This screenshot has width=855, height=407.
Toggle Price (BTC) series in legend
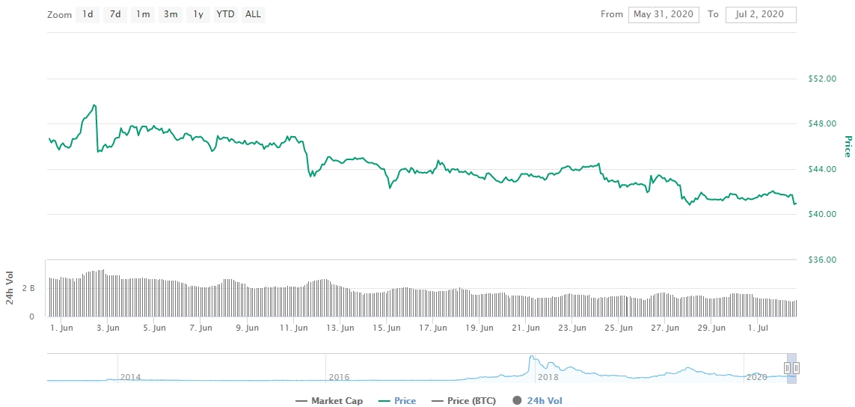pyautogui.click(x=463, y=401)
